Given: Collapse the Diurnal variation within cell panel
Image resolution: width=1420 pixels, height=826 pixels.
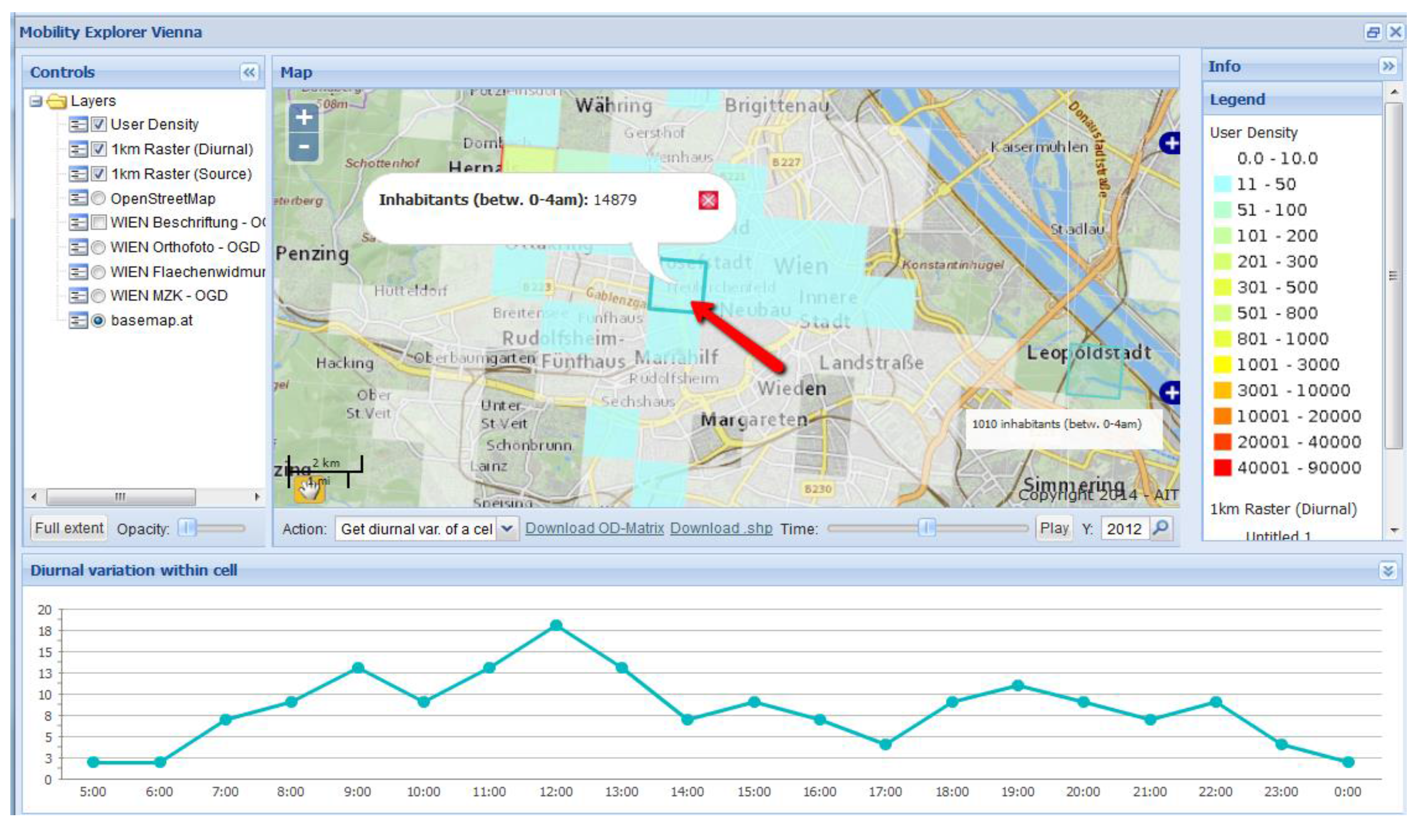Looking at the screenshot, I should pyautogui.click(x=1388, y=571).
